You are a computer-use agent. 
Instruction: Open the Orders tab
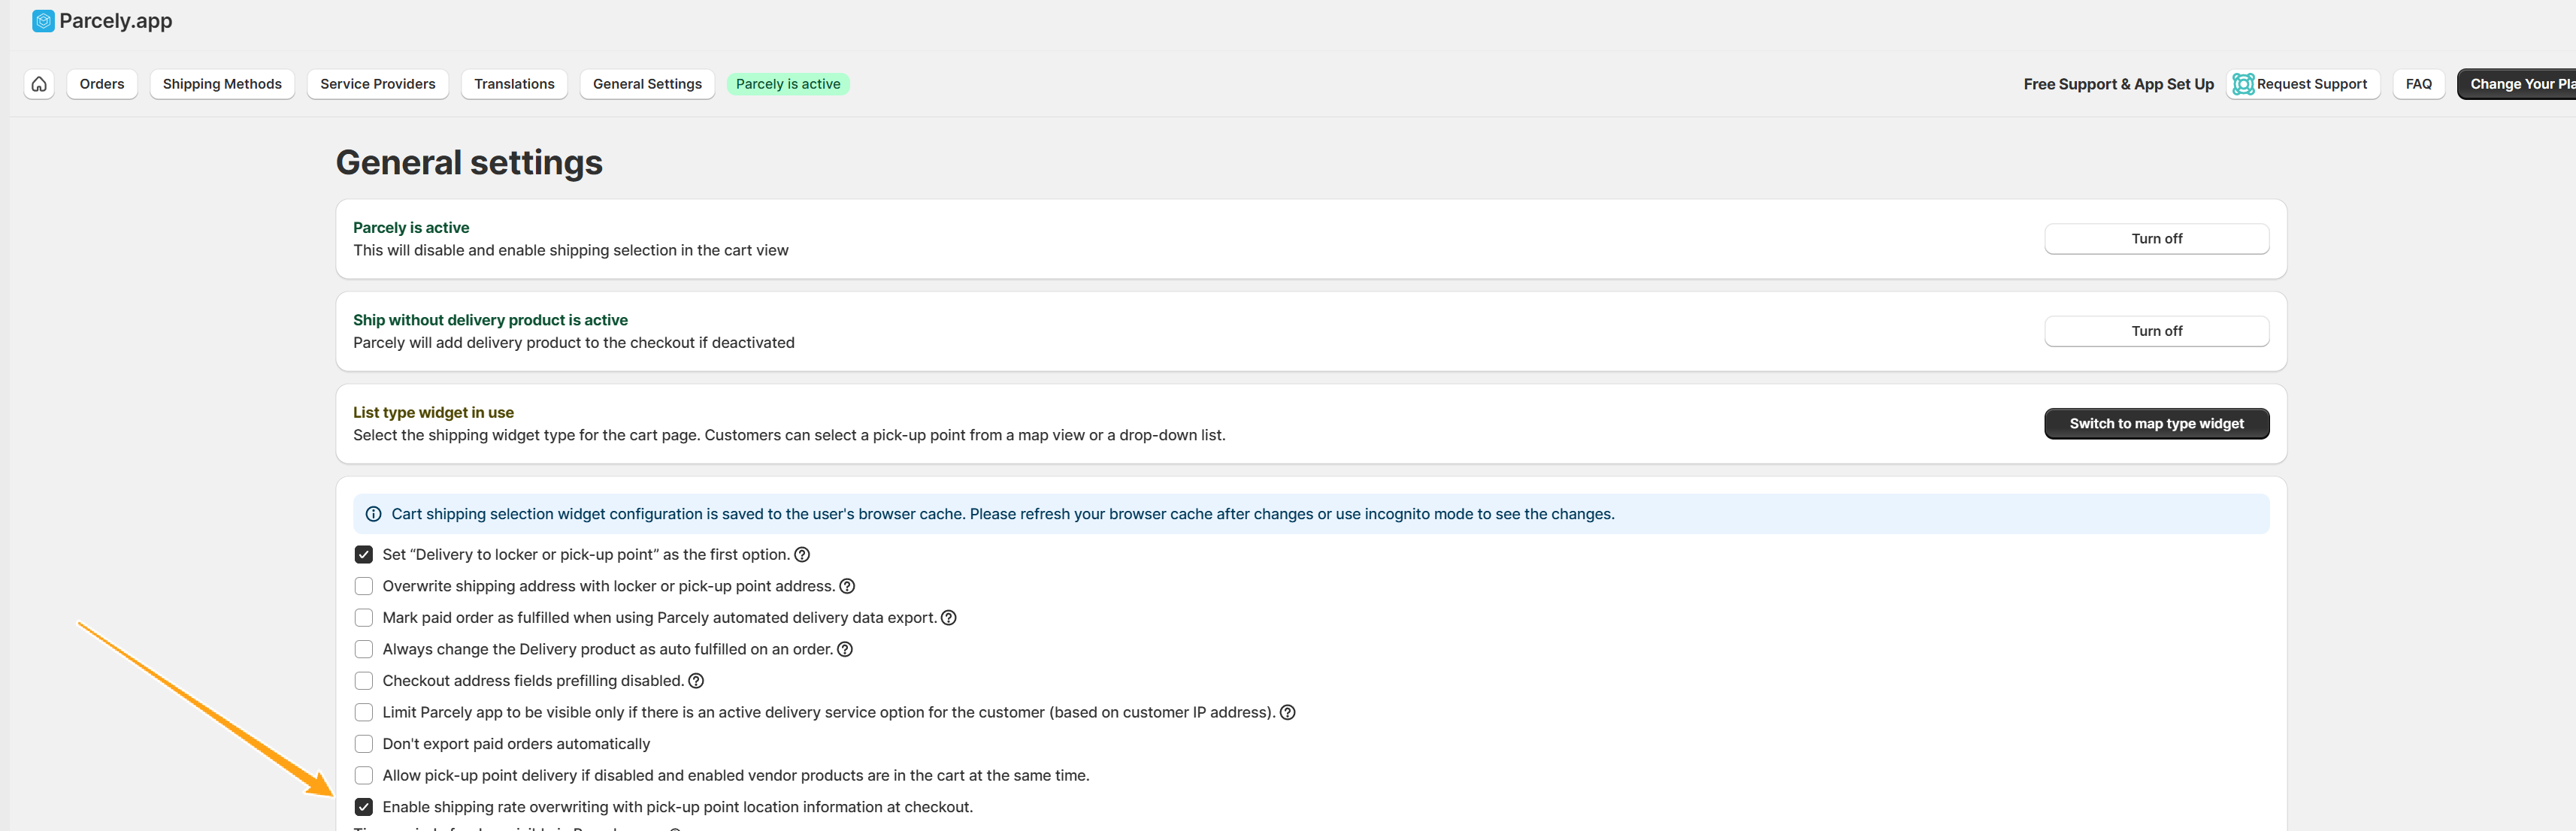[x=102, y=84]
